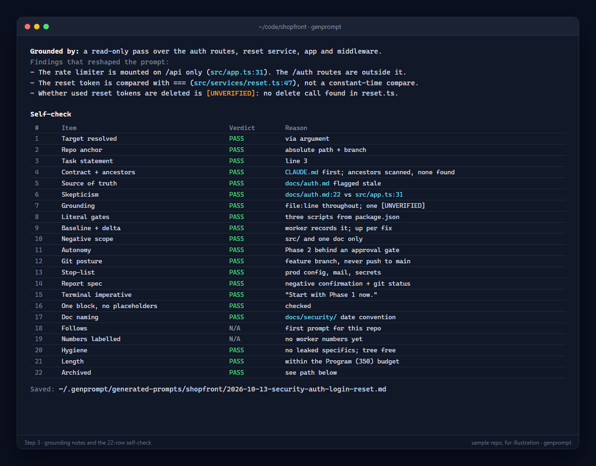This screenshot has width=596, height=466.
Task: Select the Archived row item
Action: 76,372
